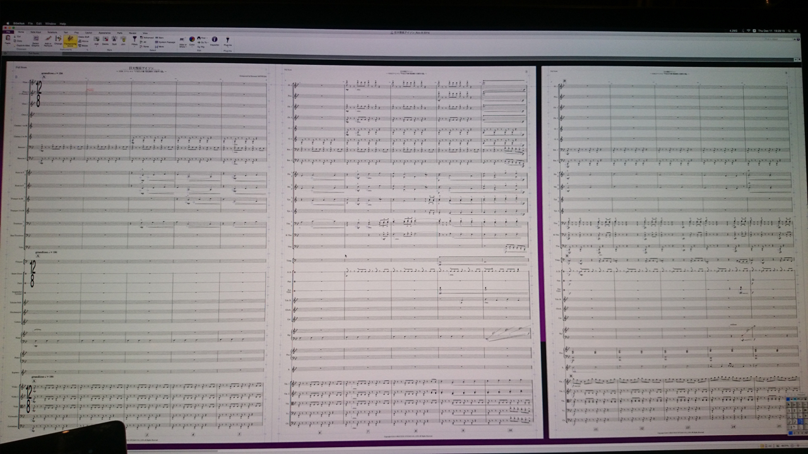Click the Select All button

coord(143,42)
